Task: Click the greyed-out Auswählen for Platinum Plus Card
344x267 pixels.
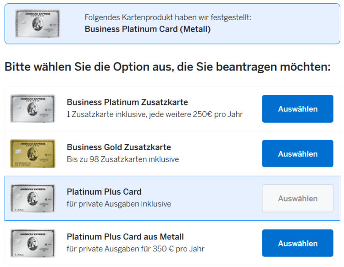Action: click(x=298, y=198)
